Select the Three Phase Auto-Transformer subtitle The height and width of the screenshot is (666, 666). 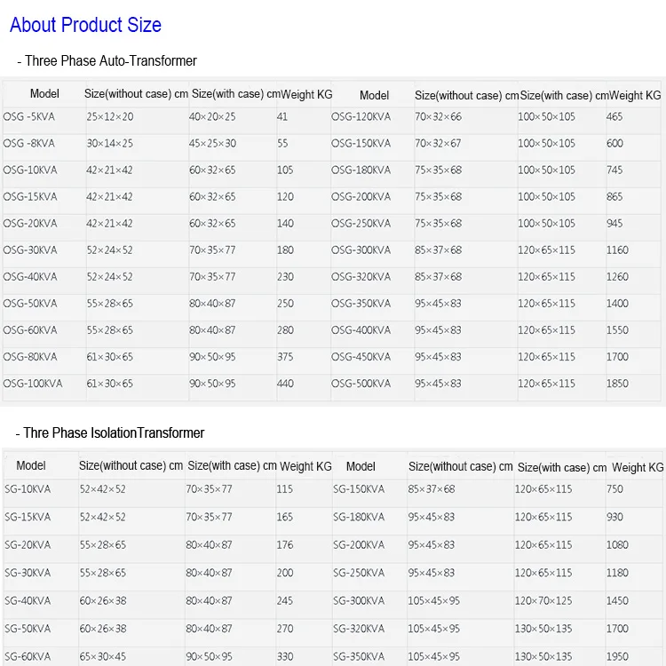107,61
